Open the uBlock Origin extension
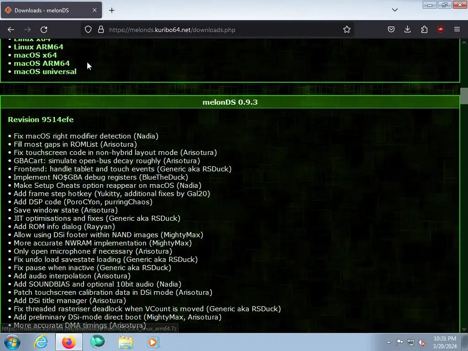The height and width of the screenshot is (351, 468). [440, 29]
